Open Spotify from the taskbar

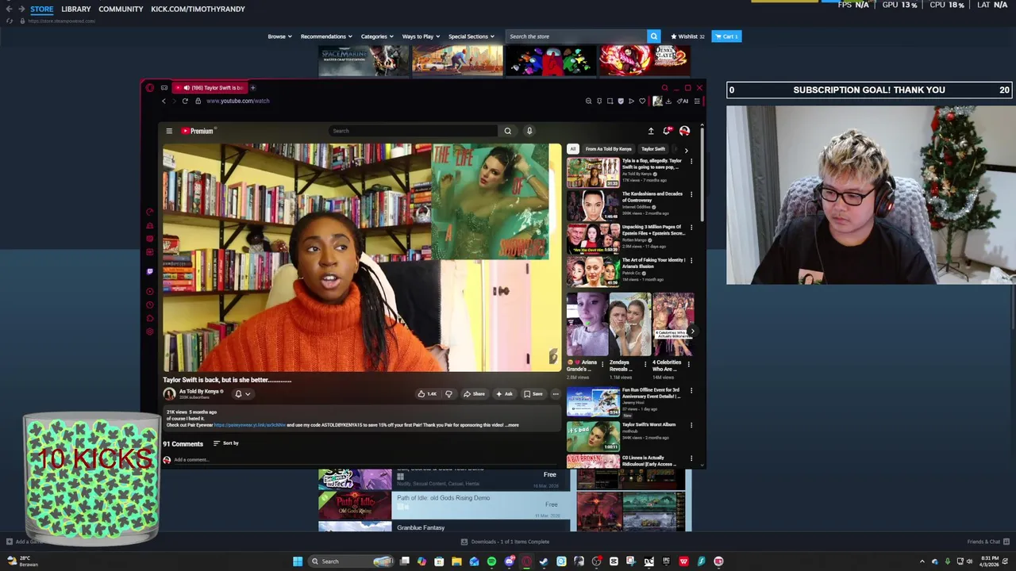pyautogui.click(x=491, y=561)
